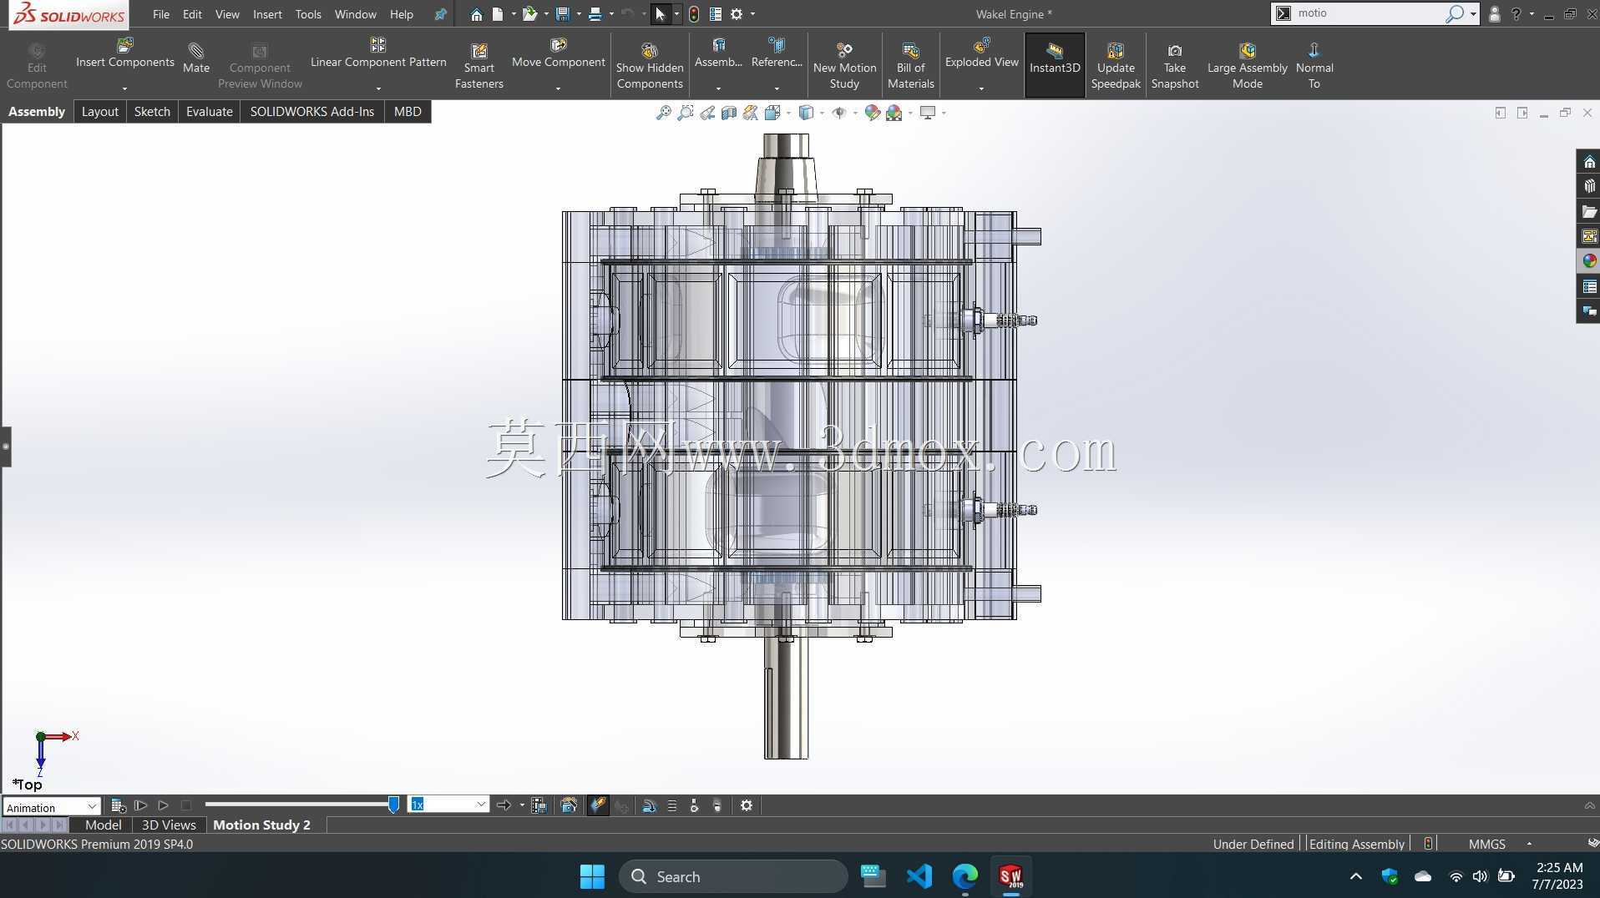Image resolution: width=1600 pixels, height=898 pixels.
Task: Click the motion study time slider handle
Action: coord(393,805)
